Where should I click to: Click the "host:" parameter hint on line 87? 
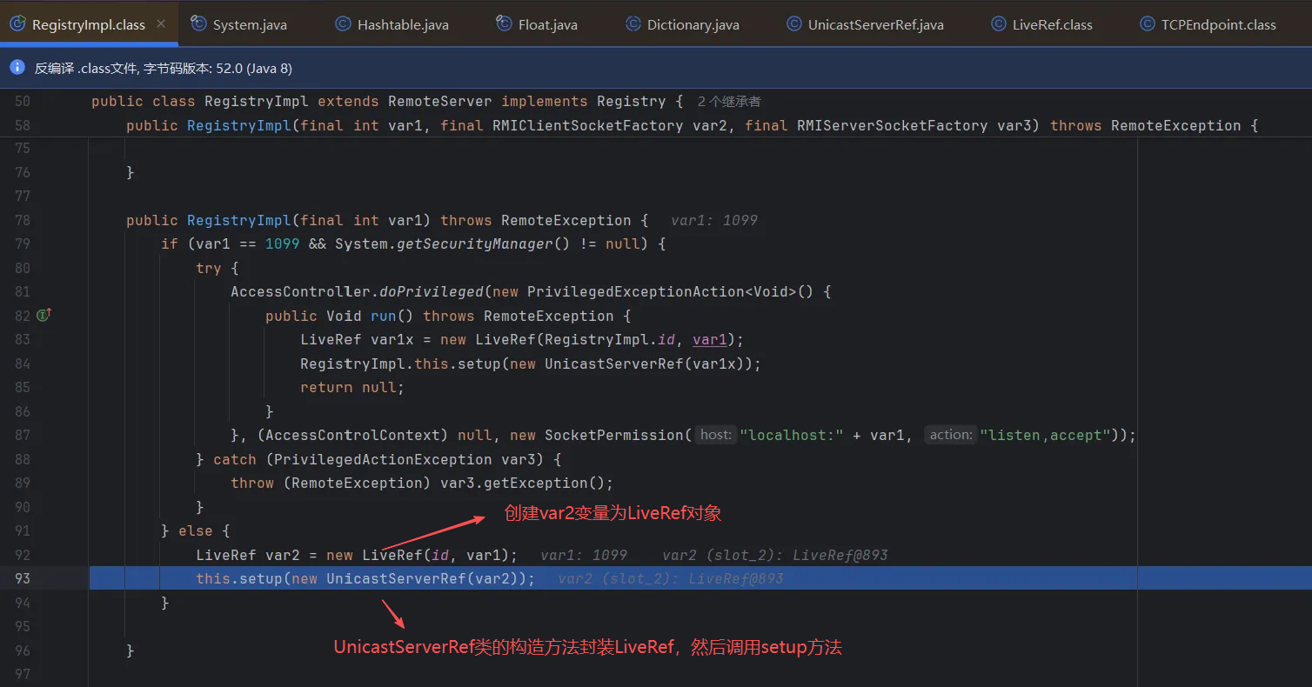click(716, 435)
